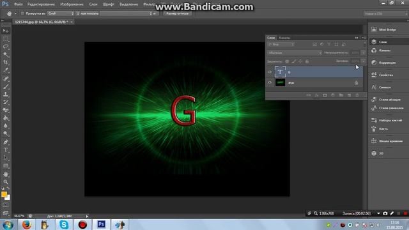Select the History Brush tool
The height and width of the screenshot is (230, 409).
(x=6, y=102)
